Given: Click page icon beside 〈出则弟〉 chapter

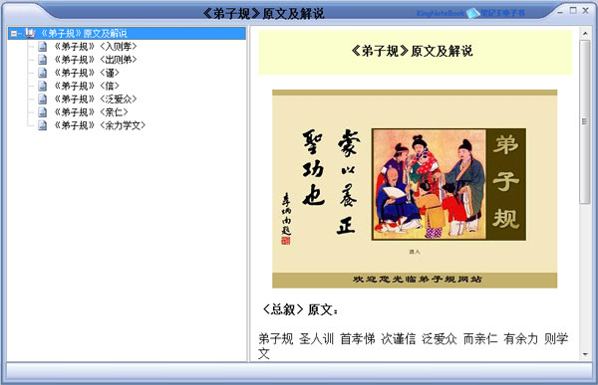Looking at the screenshot, I should pos(42,60).
